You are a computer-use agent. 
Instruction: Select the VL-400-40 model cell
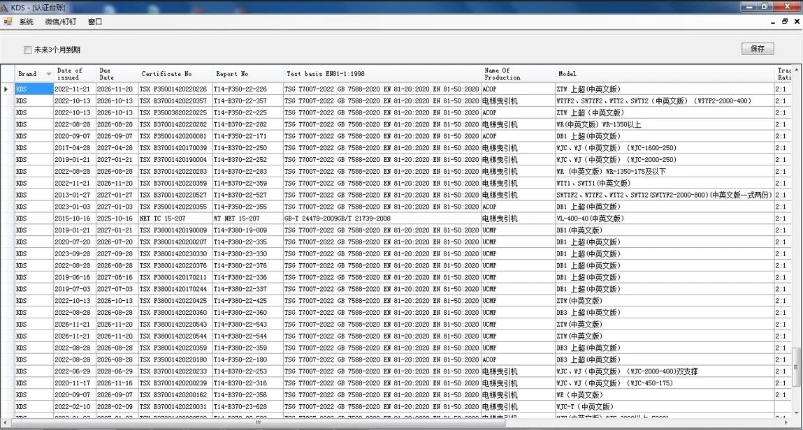click(x=664, y=218)
